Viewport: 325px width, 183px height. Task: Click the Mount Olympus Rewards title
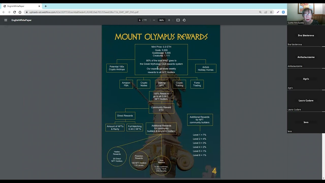click(161, 37)
